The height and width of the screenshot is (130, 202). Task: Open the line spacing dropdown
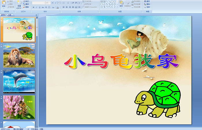click(80, 3)
